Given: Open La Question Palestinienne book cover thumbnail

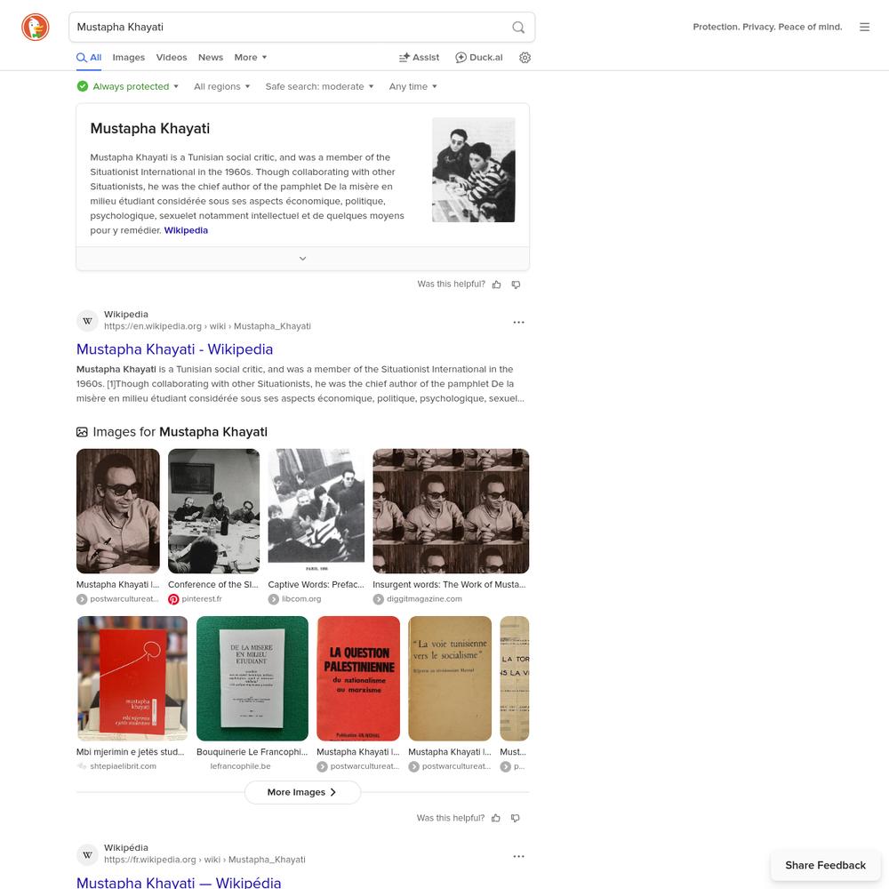Looking at the screenshot, I should click(x=358, y=678).
